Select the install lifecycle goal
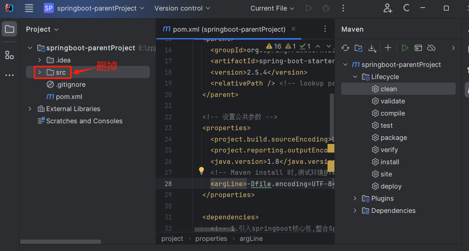This screenshot has width=469, height=251. point(390,162)
